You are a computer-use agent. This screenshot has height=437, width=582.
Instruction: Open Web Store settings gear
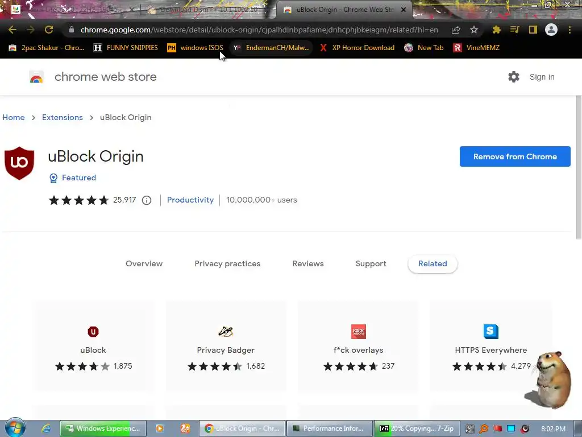point(514,77)
